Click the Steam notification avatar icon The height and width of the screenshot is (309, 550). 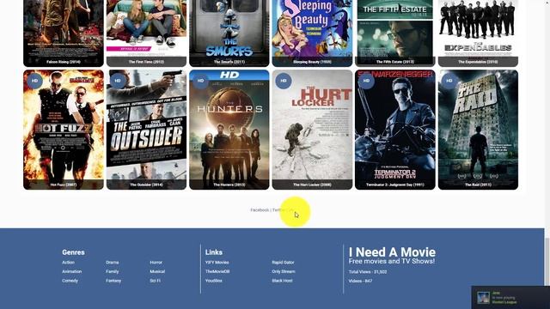coord(483,298)
